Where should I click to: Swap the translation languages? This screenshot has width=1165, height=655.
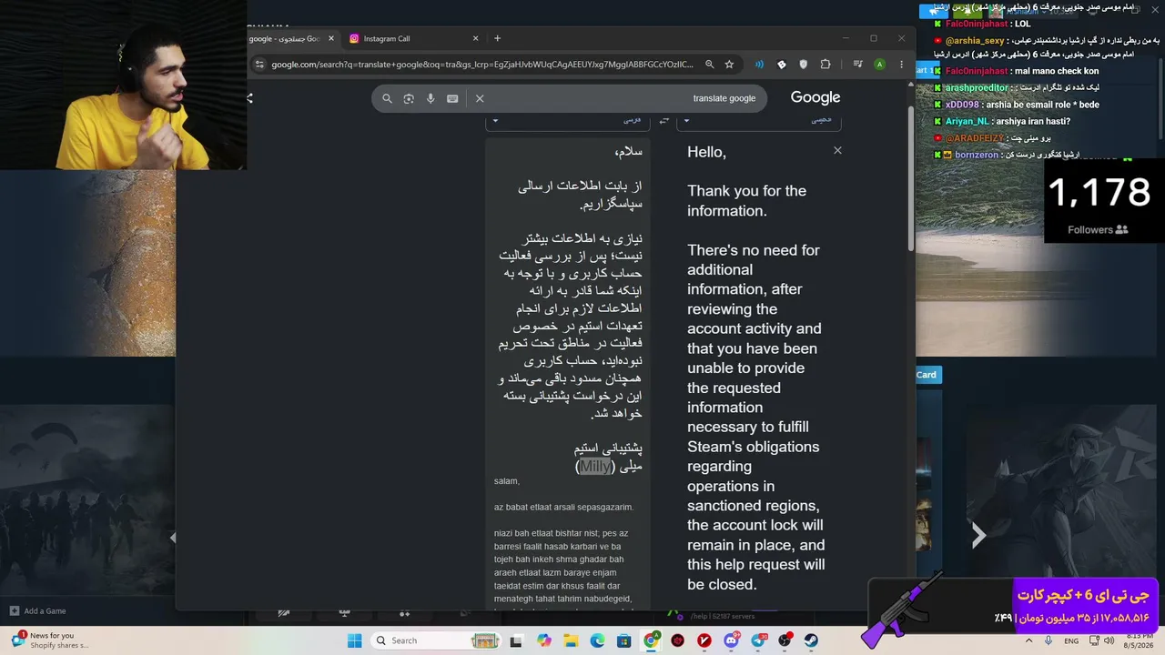664,120
